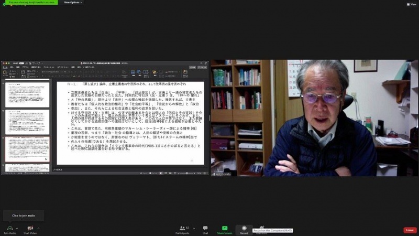Click the red Leave button
This screenshot has width=419, height=236.
click(x=410, y=230)
